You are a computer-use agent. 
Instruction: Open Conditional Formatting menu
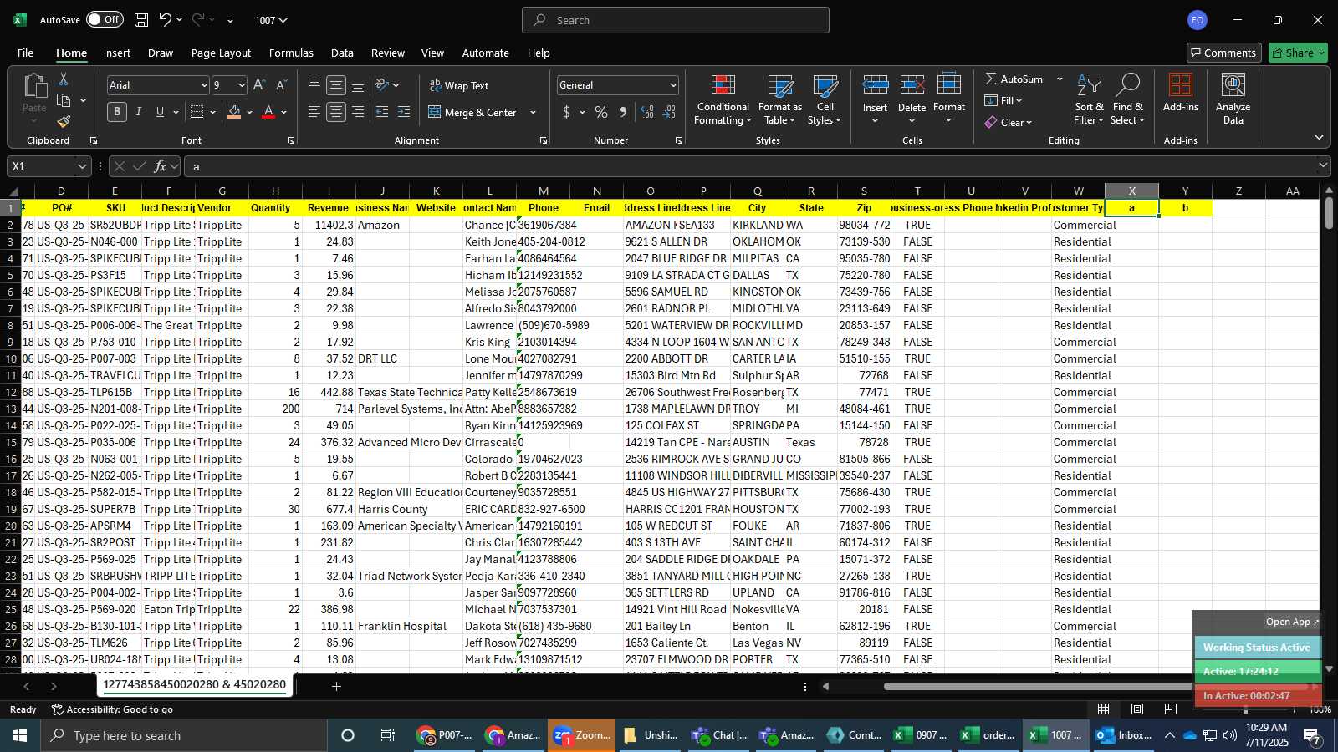(723, 100)
